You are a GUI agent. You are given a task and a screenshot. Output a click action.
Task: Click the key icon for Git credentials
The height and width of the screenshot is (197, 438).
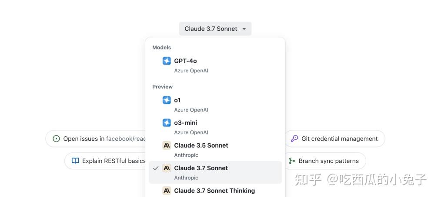[x=294, y=139]
